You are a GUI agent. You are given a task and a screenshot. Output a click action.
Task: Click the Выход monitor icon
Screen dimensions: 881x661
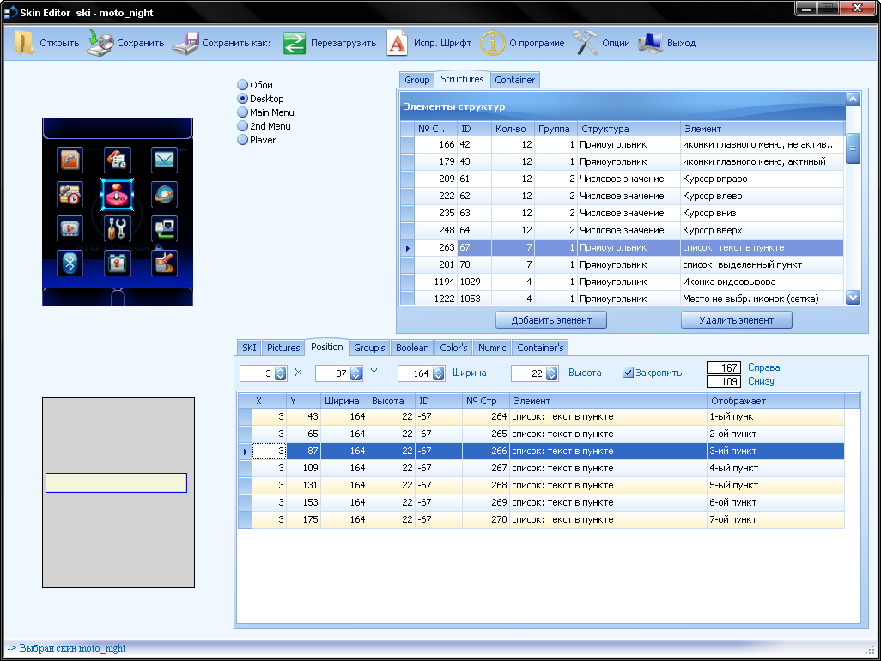tap(651, 43)
